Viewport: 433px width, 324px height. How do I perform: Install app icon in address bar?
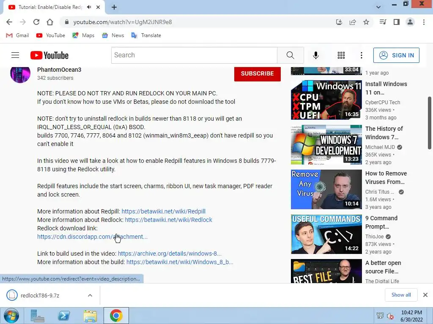[339, 22]
